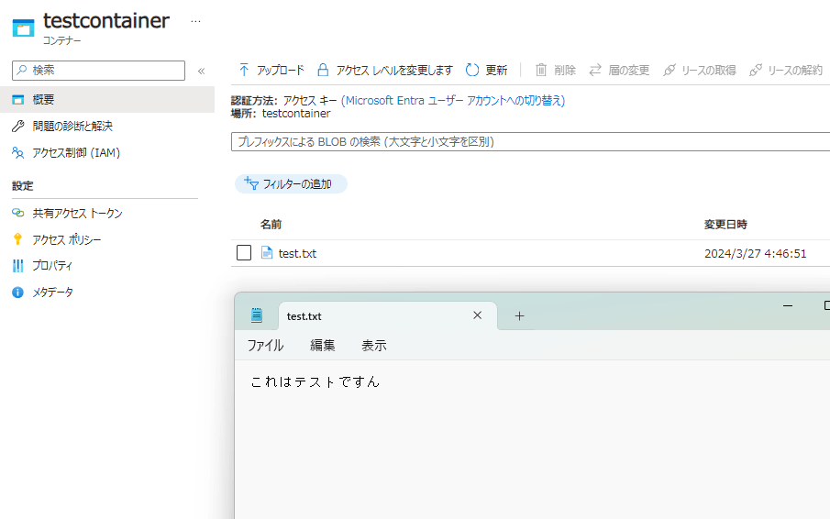Minimize the Notepad window
The width and height of the screenshot is (830, 519).
click(788, 305)
